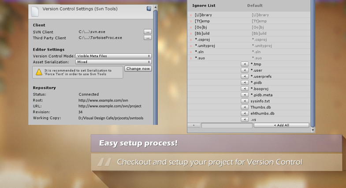Screen dimensions: 346x188
Task: Add ehthumbs.db to ignore list
Action: [x=245, y=113]
